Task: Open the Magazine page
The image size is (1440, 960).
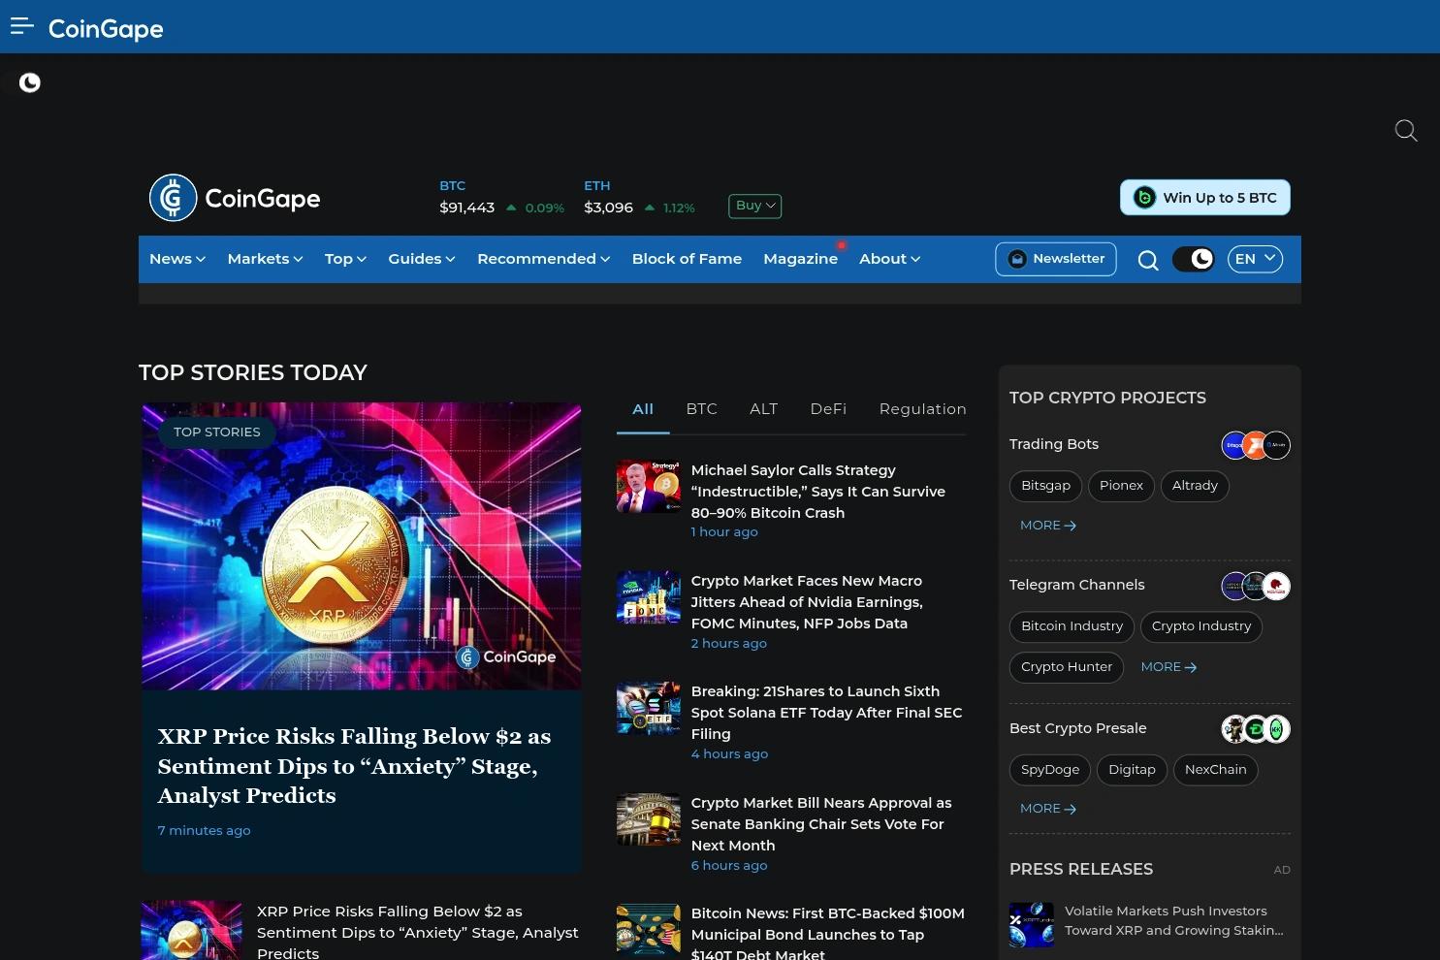Action: coord(801,259)
